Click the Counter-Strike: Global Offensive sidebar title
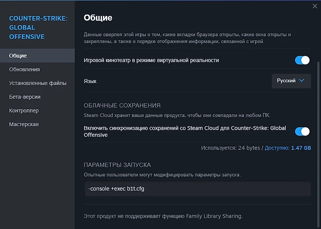Image resolution: width=321 pixels, height=229 pixels. click(x=38, y=27)
